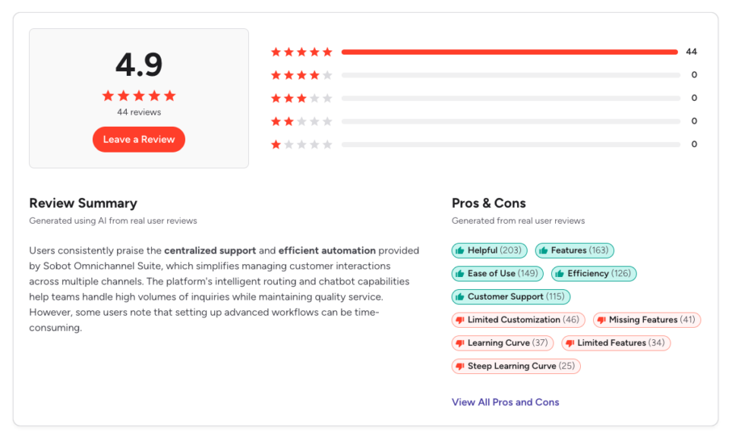Filter reviews by the five-star rating bar
The image size is (732, 437).
click(510, 52)
